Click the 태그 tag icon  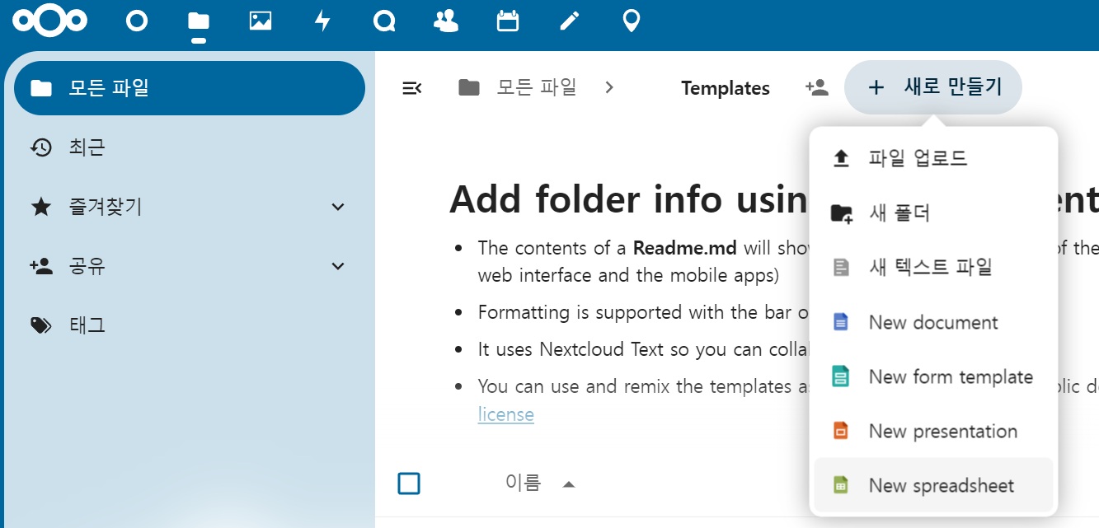click(41, 325)
